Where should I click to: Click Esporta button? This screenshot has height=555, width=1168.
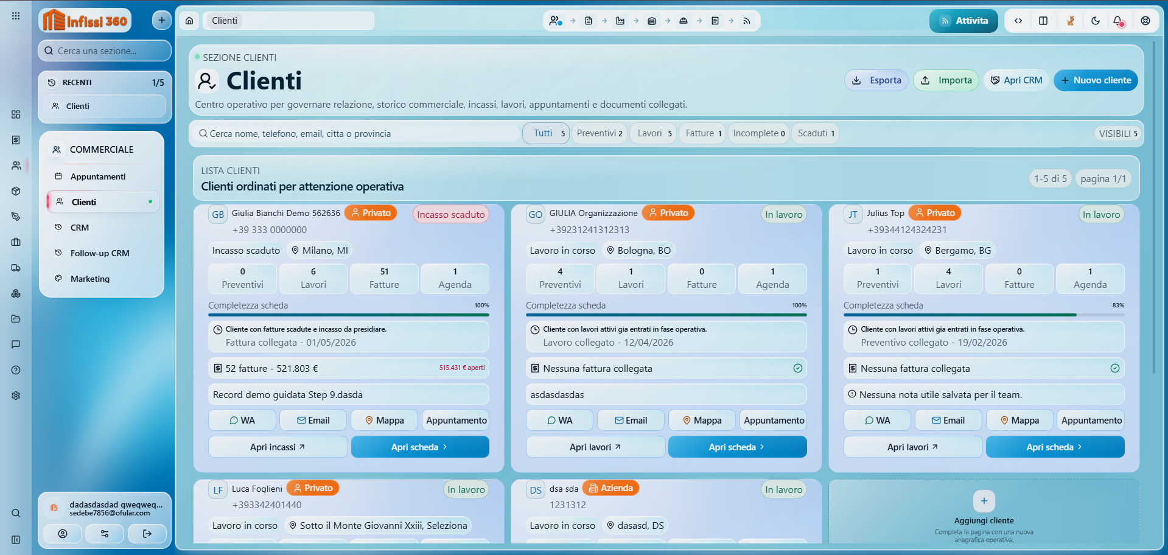(x=876, y=80)
